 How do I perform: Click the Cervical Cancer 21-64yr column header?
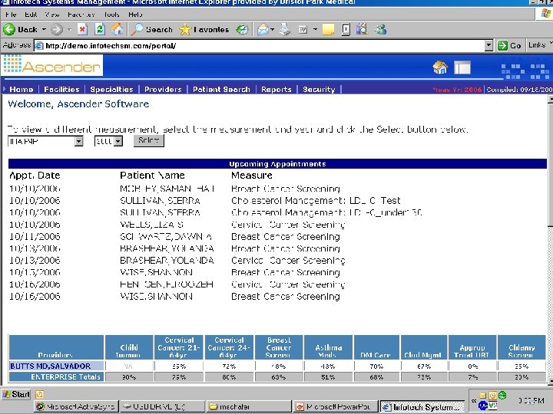point(179,347)
